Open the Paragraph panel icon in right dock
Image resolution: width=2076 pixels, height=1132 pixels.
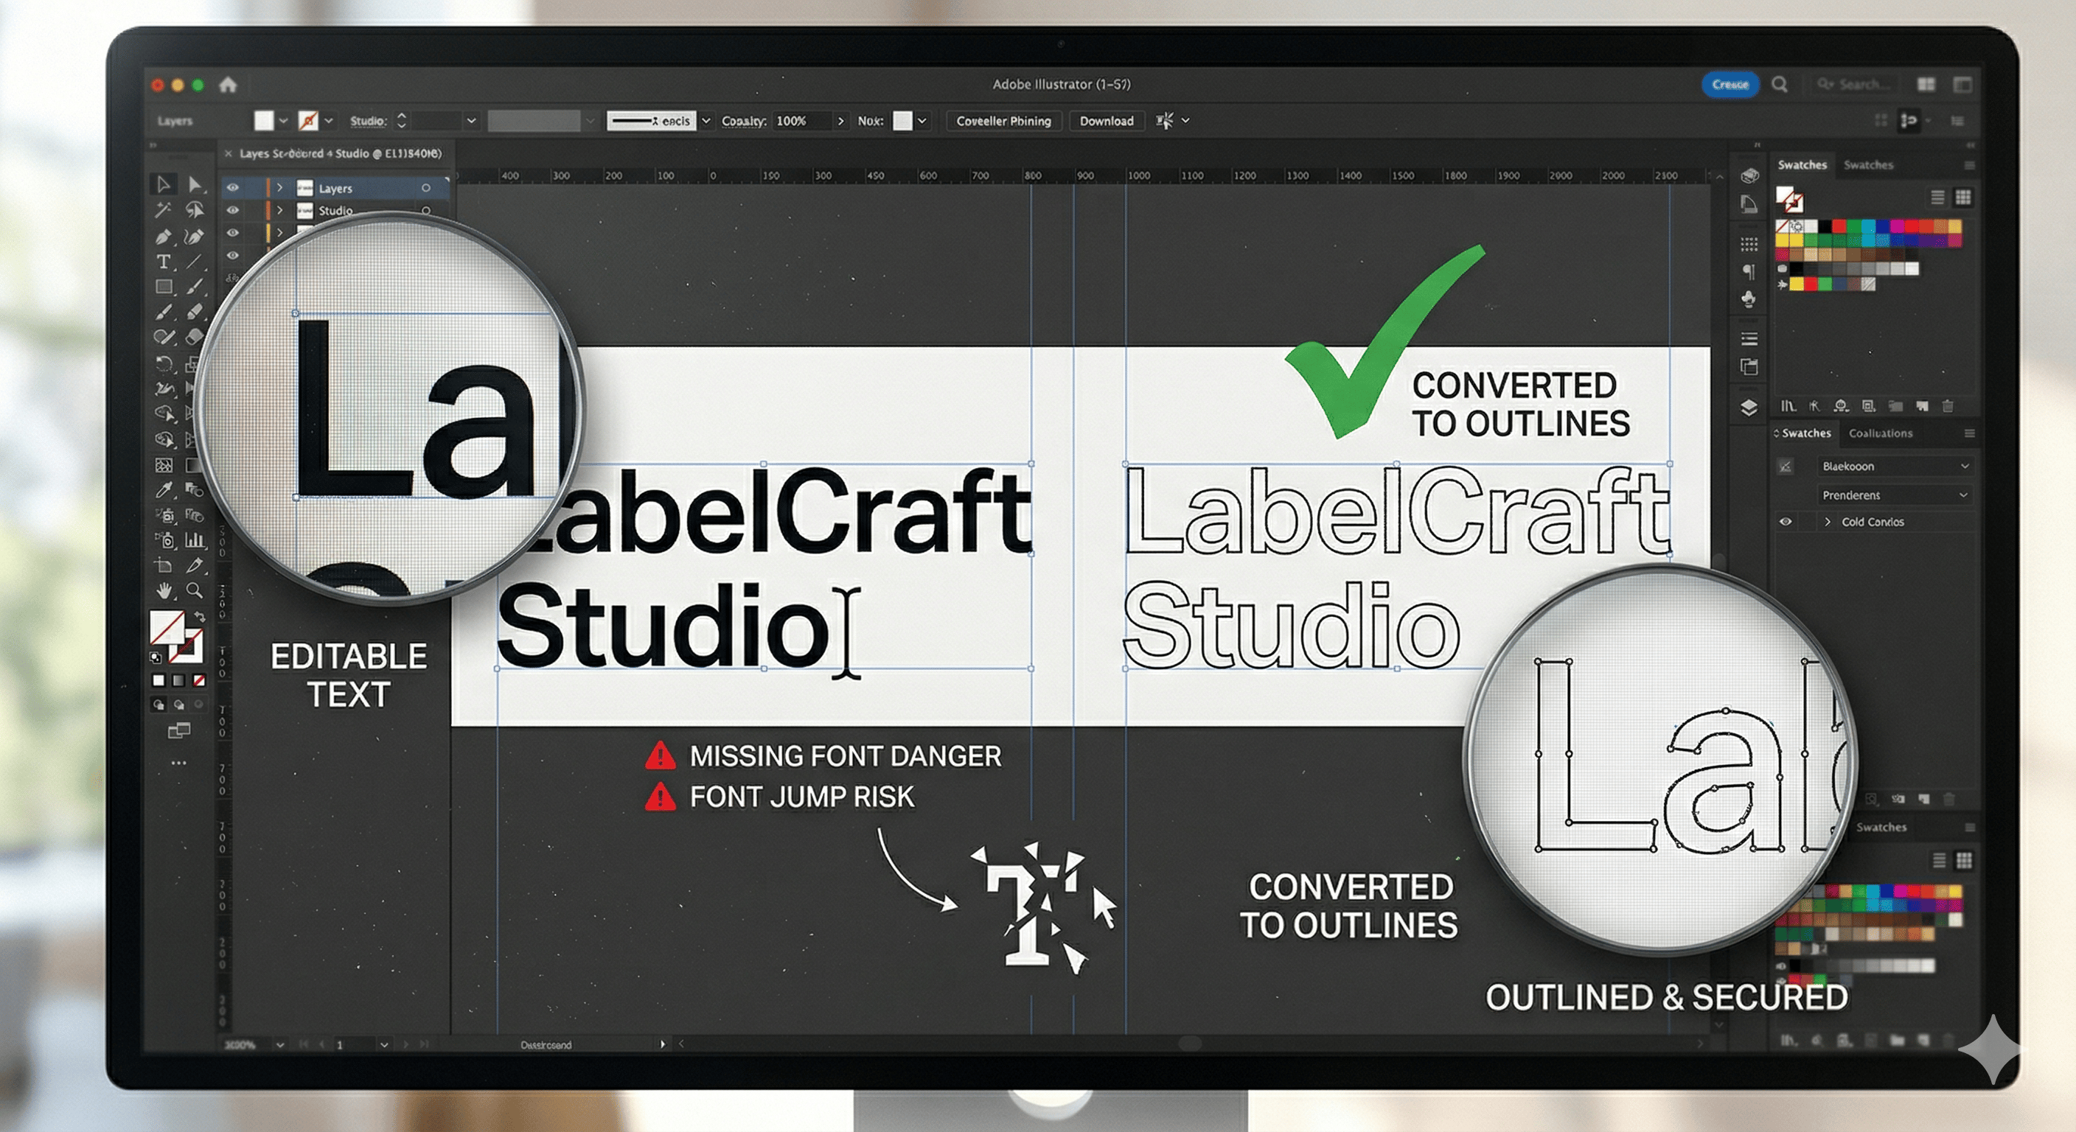click(x=1749, y=271)
